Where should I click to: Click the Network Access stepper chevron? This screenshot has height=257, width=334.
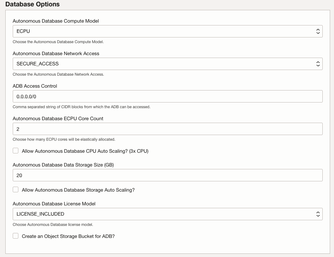319,64
